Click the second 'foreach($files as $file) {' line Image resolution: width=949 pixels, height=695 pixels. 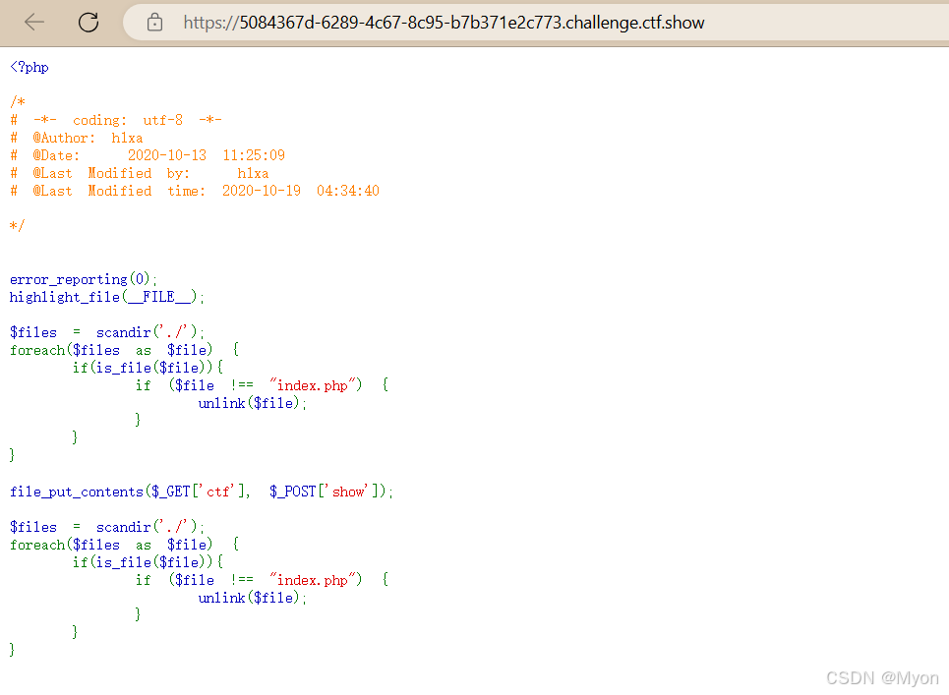[124, 545]
